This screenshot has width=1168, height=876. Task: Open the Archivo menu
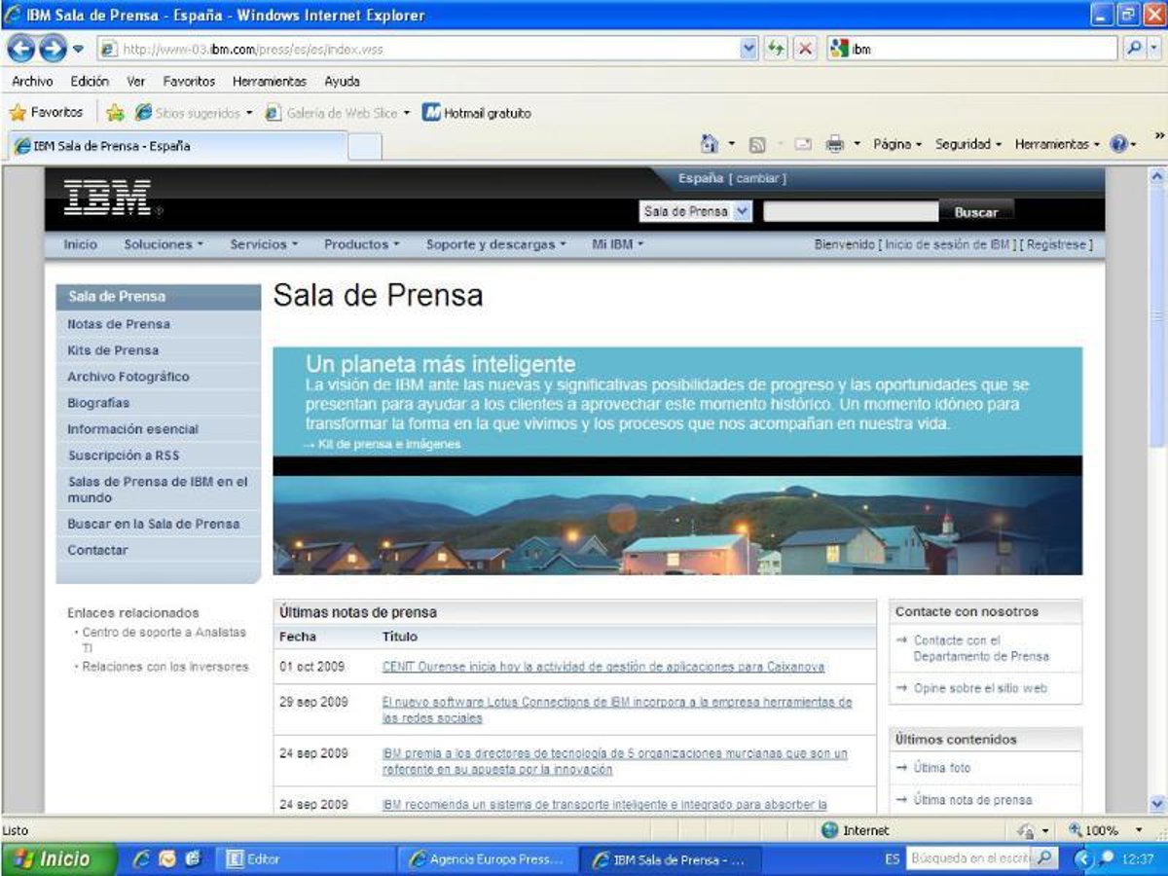[32, 82]
